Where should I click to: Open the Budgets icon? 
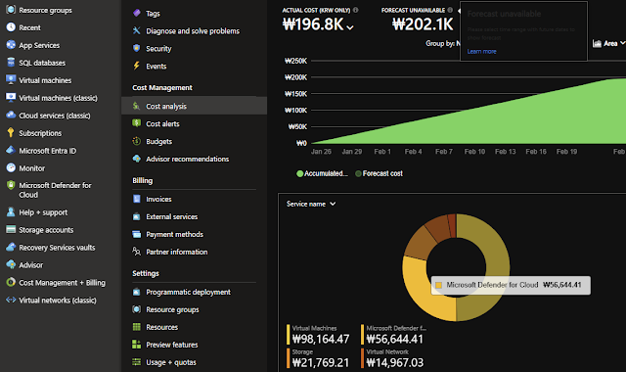pyautogui.click(x=137, y=141)
